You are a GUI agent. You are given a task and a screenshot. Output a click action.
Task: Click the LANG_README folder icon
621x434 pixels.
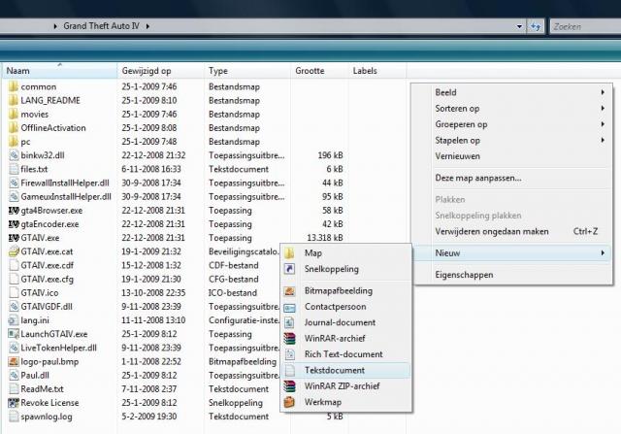point(14,100)
